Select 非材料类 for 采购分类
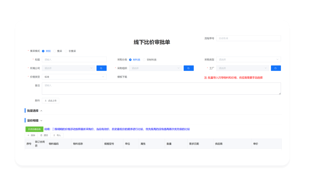Viewport: 311px width, 190px height. pos(144,60)
